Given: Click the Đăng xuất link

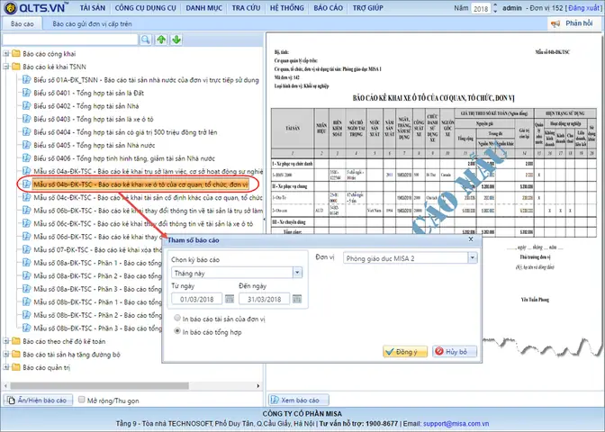Looking at the screenshot, I should [582, 7].
